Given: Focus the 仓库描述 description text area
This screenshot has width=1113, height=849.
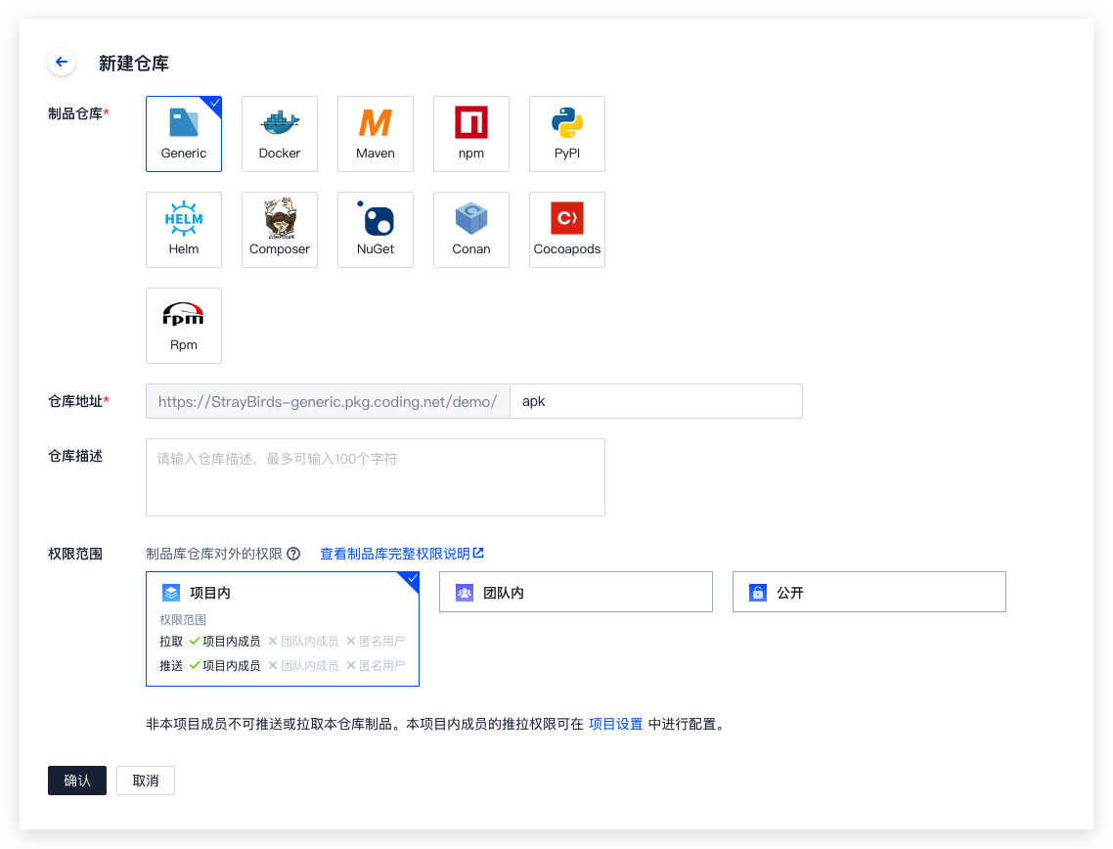Looking at the screenshot, I should 376,477.
